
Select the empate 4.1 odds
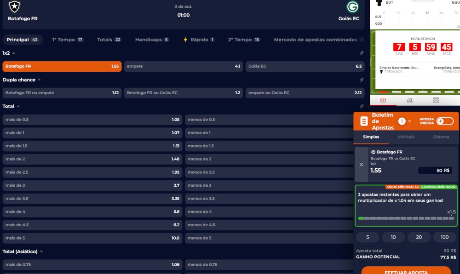pyautogui.click(x=183, y=66)
